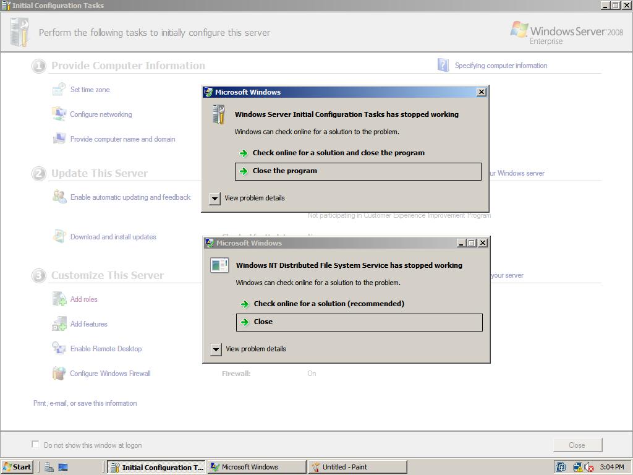633x475 pixels.
Task: Open Enable automatic updating and feedback link
Action: tap(130, 197)
